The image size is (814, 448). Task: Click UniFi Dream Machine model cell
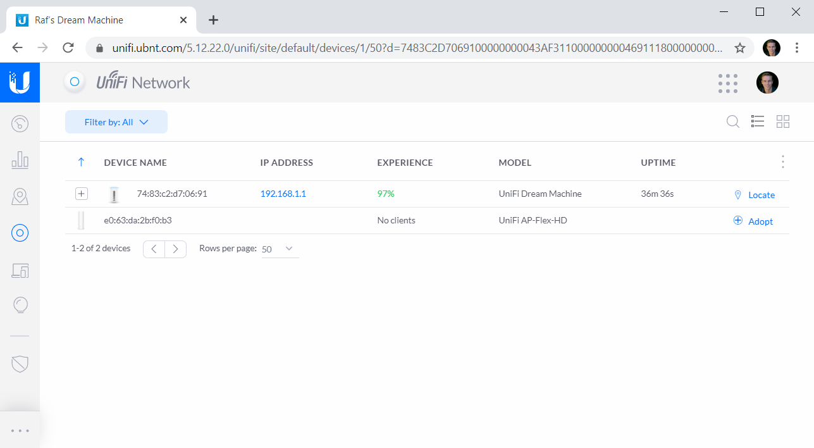(x=540, y=194)
